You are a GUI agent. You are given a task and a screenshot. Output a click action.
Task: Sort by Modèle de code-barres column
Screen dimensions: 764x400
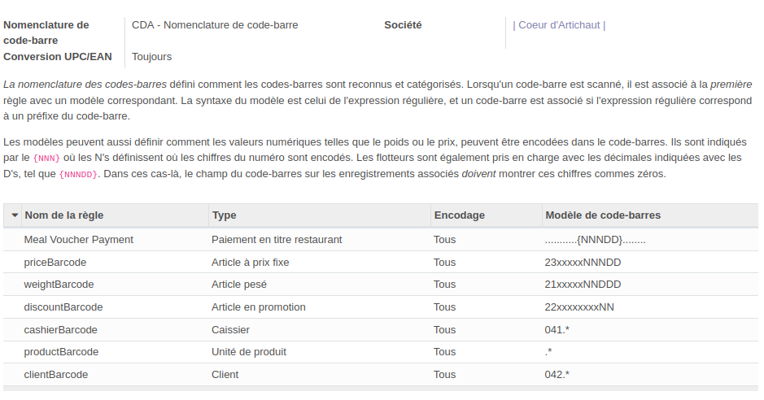pyautogui.click(x=603, y=215)
